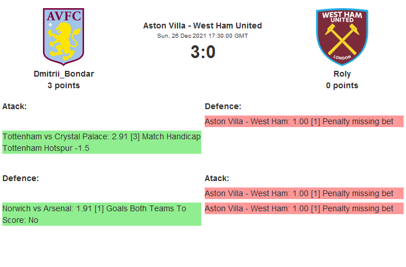Click the 3 points label under Dmitrii_Bondar
This screenshot has width=406, height=267.
pyautogui.click(x=63, y=85)
